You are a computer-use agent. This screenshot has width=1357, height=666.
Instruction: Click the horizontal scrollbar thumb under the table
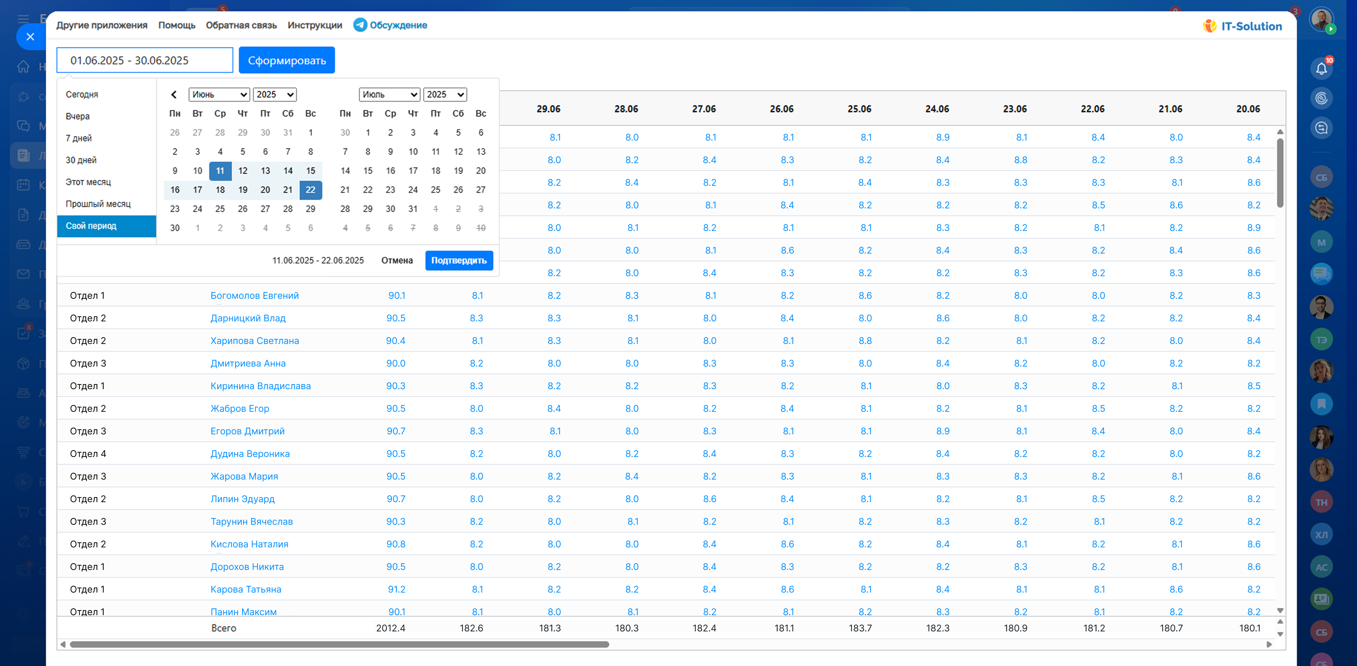(339, 644)
